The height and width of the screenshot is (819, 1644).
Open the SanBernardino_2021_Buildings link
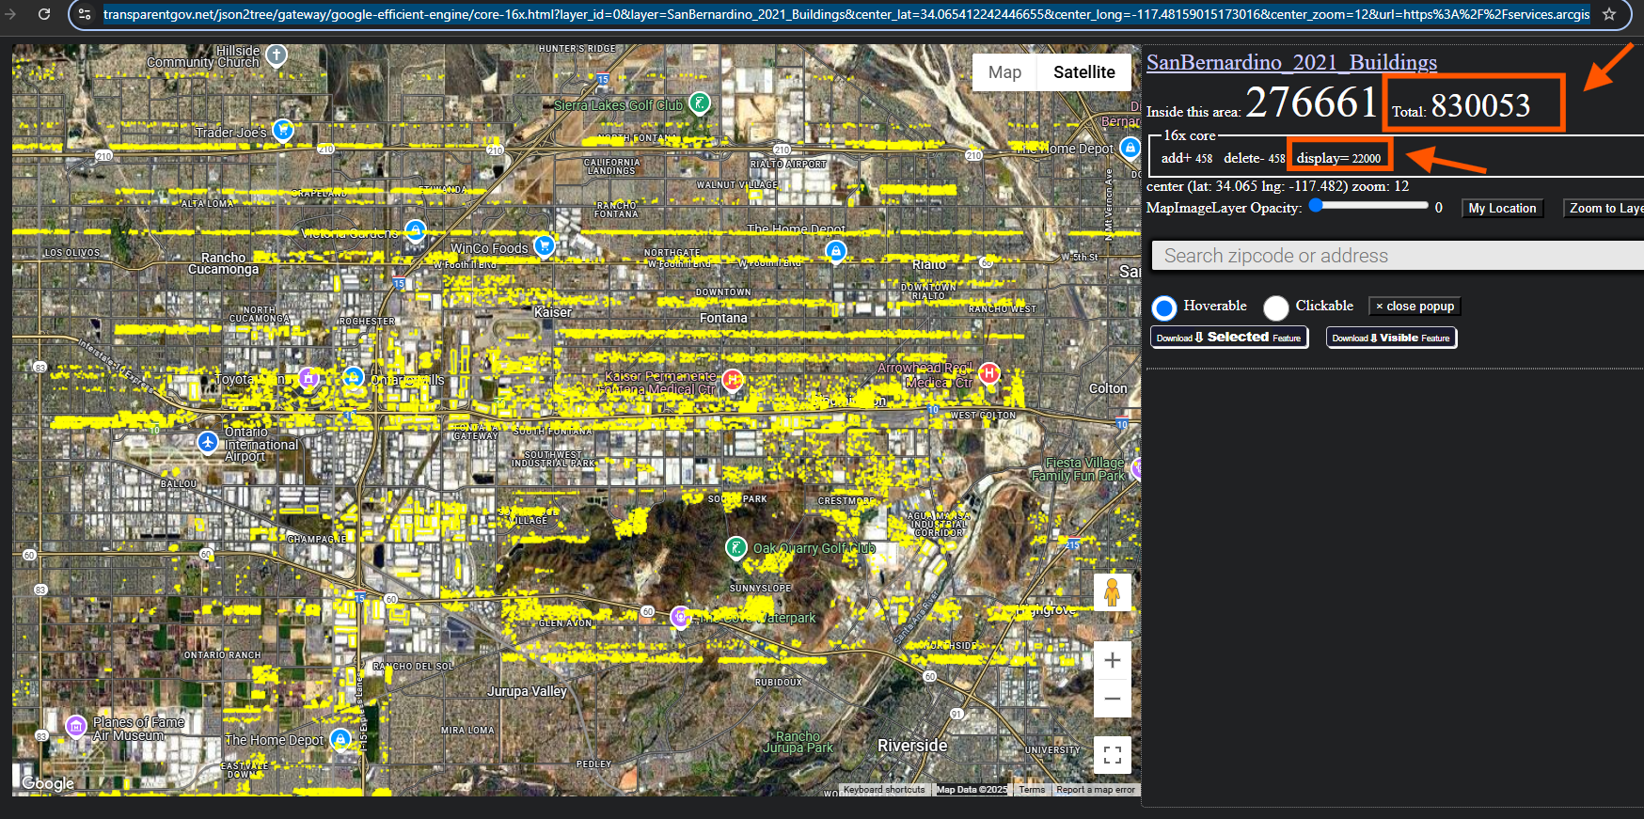click(x=1291, y=62)
